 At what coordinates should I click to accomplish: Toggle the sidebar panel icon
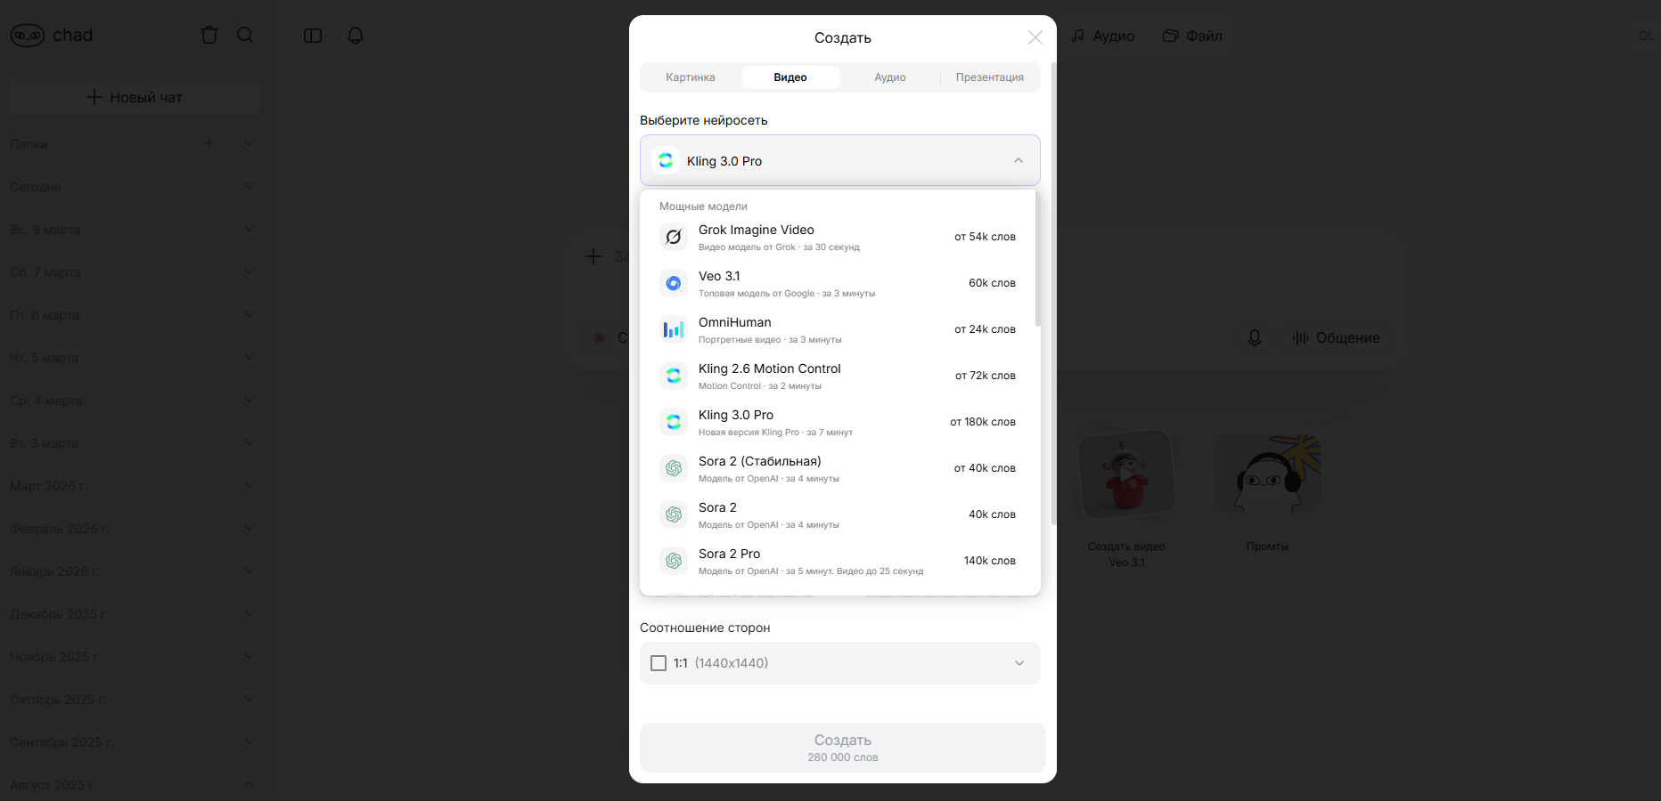(x=313, y=36)
